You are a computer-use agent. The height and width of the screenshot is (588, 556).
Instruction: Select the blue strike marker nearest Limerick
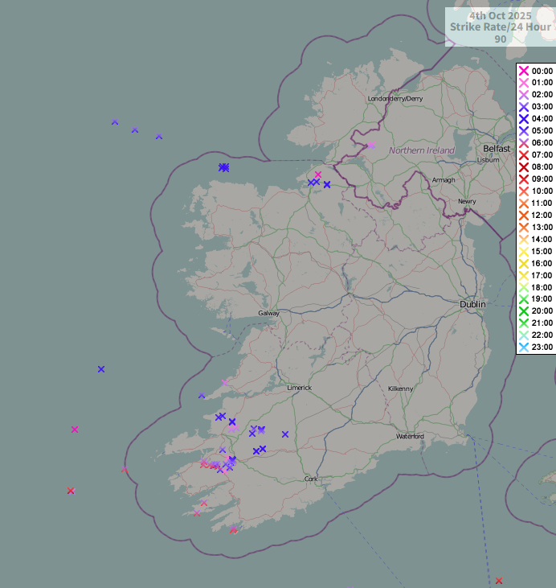(285, 434)
